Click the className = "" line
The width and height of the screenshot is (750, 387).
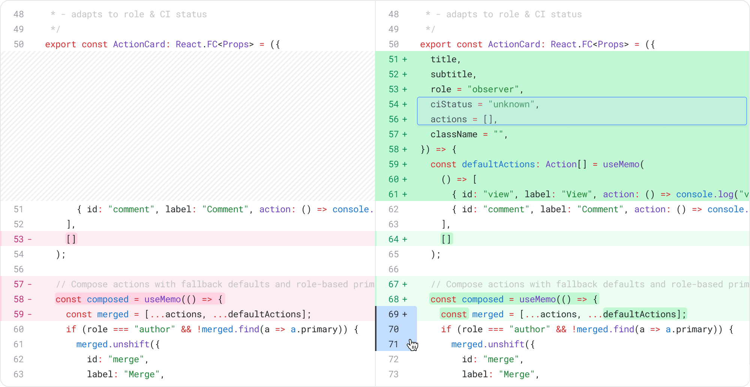(469, 134)
